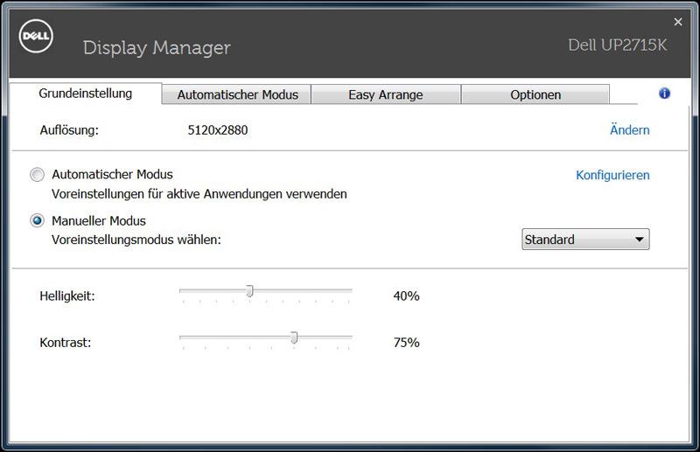Click the Kontrast label

tap(65, 342)
